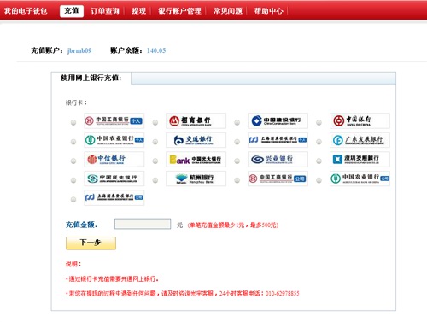Choose the radio button beside 兴业银行

click(x=237, y=161)
